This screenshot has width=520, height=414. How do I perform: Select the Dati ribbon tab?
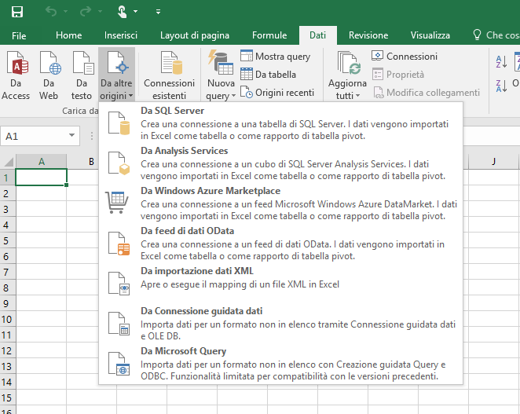pos(317,35)
